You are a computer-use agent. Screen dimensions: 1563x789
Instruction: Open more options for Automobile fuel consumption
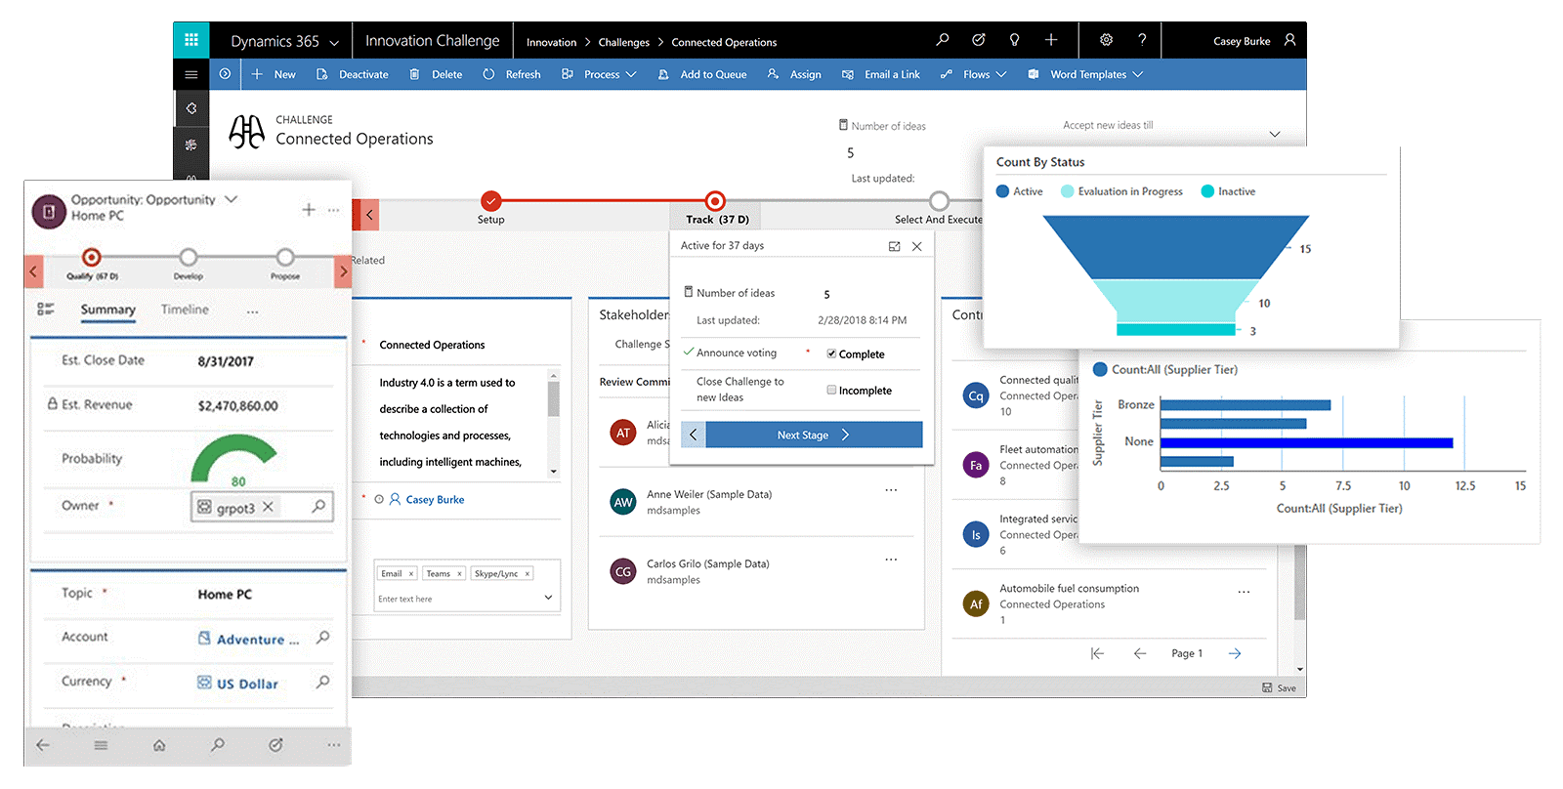coord(1244,592)
